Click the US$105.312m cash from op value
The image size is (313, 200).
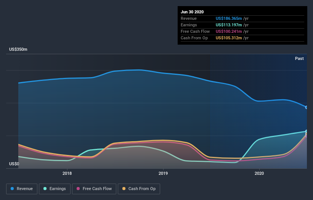pyautogui.click(x=229, y=38)
